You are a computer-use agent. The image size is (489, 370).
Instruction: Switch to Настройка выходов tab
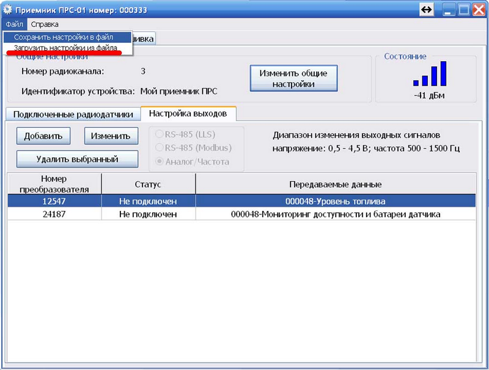click(x=188, y=114)
